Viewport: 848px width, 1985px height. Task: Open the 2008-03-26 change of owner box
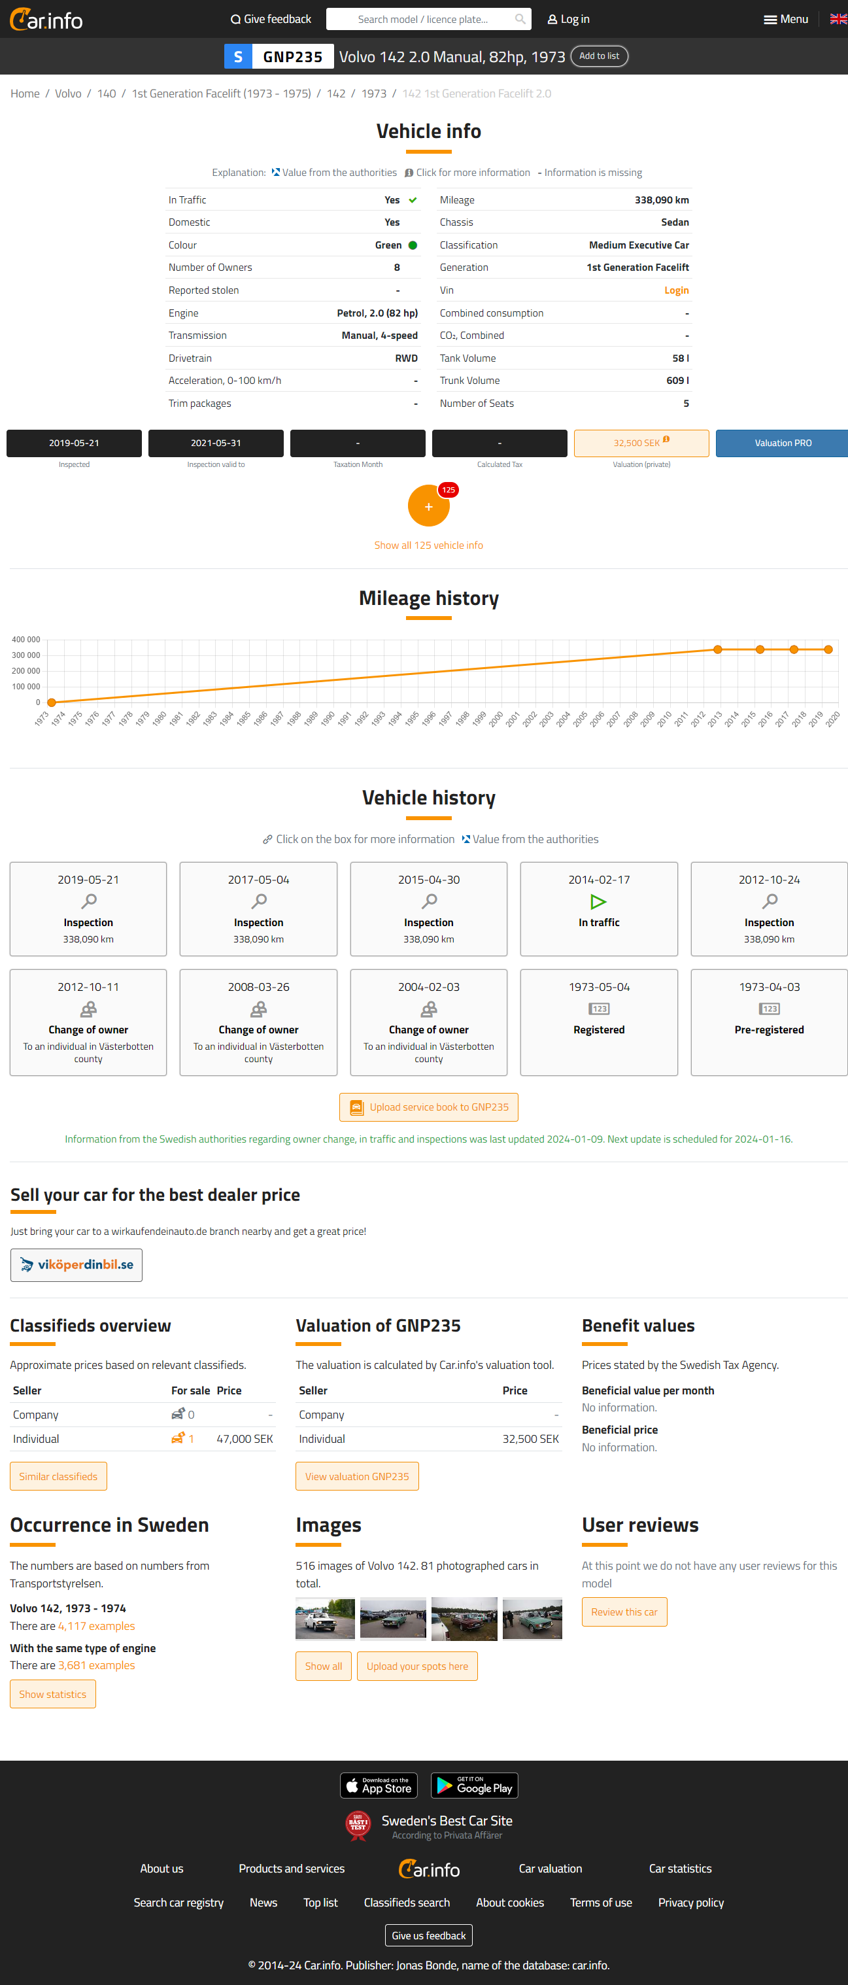pyautogui.click(x=258, y=1021)
